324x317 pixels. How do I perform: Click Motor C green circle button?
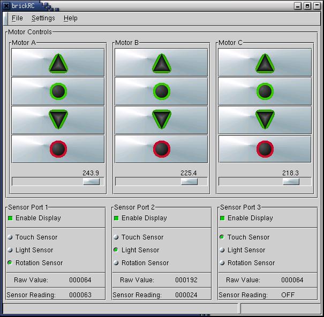[265, 91]
